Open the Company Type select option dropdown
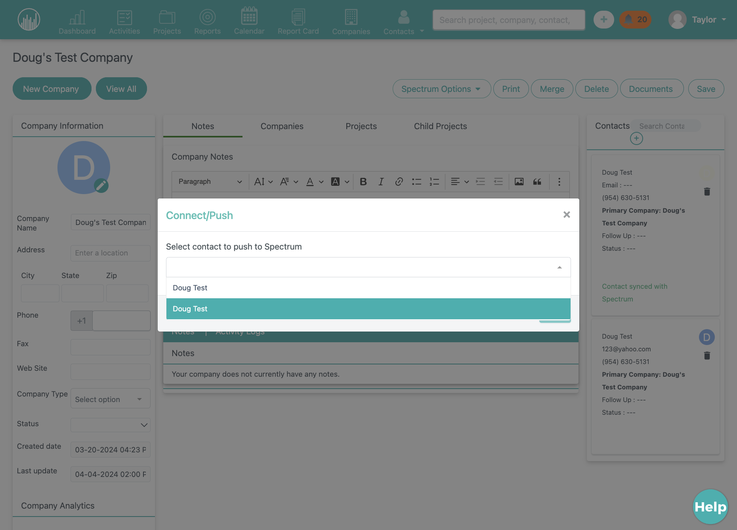 point(110,398)
